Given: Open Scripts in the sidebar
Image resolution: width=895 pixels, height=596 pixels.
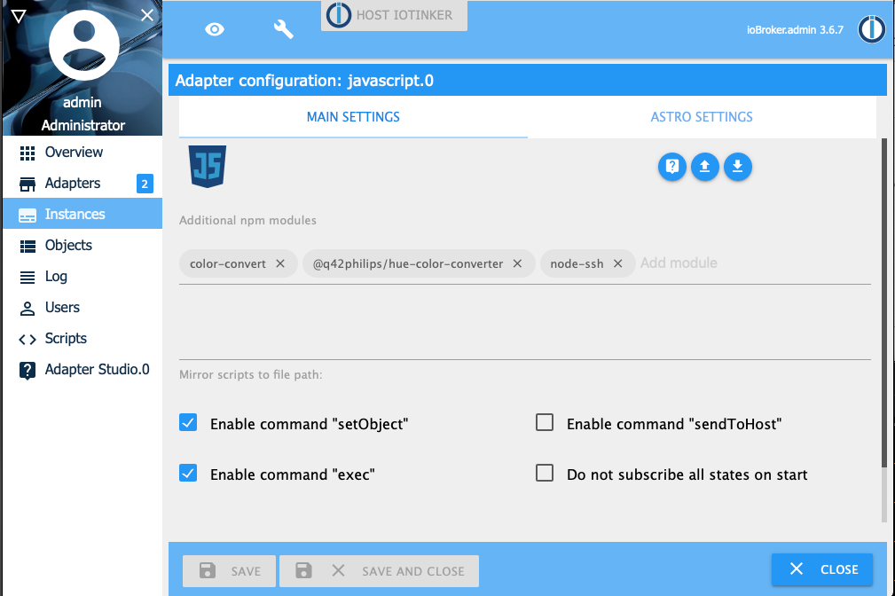Looking at the screenshot, I should click(x=82, y=339).
